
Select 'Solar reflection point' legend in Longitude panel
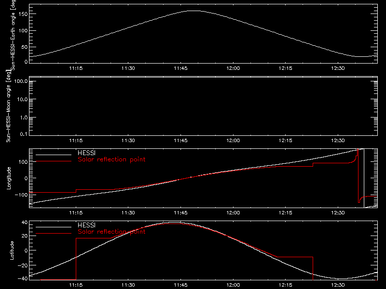pos(111,159)
